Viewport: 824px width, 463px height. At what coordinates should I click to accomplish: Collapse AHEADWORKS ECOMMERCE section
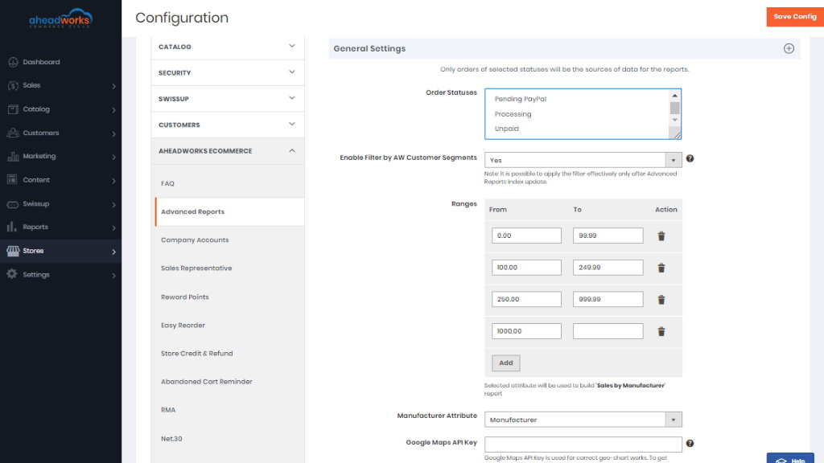click(227, 150)
